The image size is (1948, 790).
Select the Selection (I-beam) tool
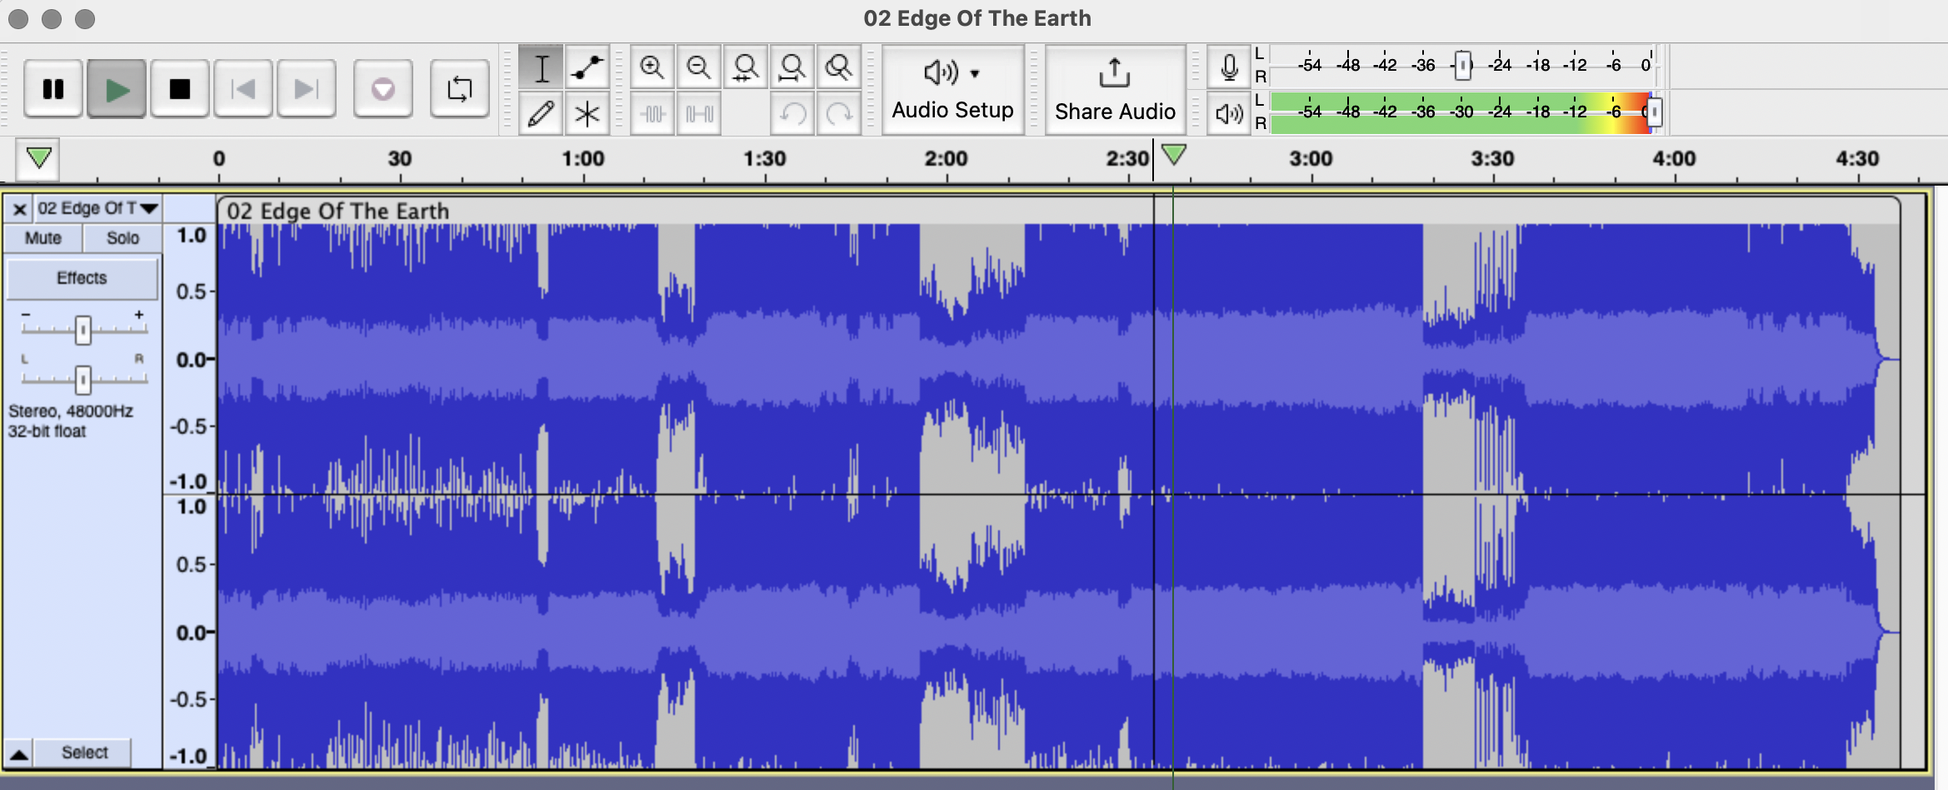(542, 67)
